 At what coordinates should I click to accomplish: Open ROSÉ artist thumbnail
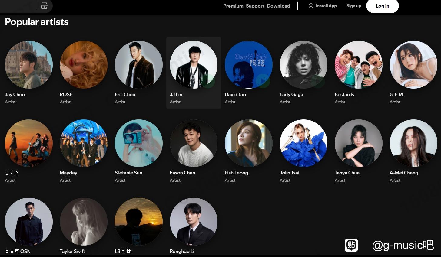[x=84, y=65]
